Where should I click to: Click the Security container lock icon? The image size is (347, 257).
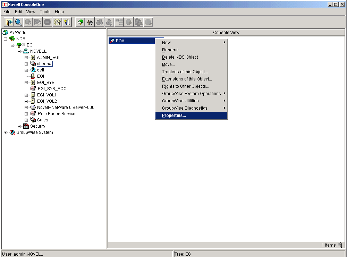tap(26, 126)
